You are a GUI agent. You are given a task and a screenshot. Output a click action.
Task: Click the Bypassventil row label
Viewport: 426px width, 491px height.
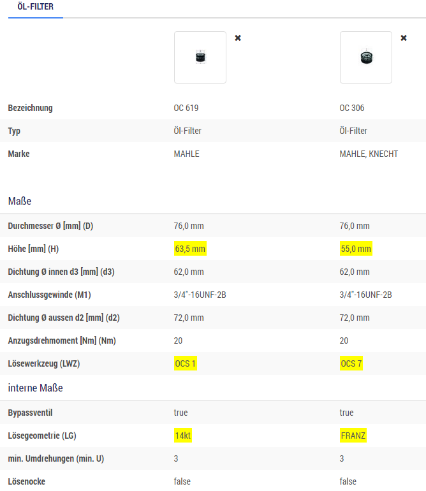click(x=30, y=413)
